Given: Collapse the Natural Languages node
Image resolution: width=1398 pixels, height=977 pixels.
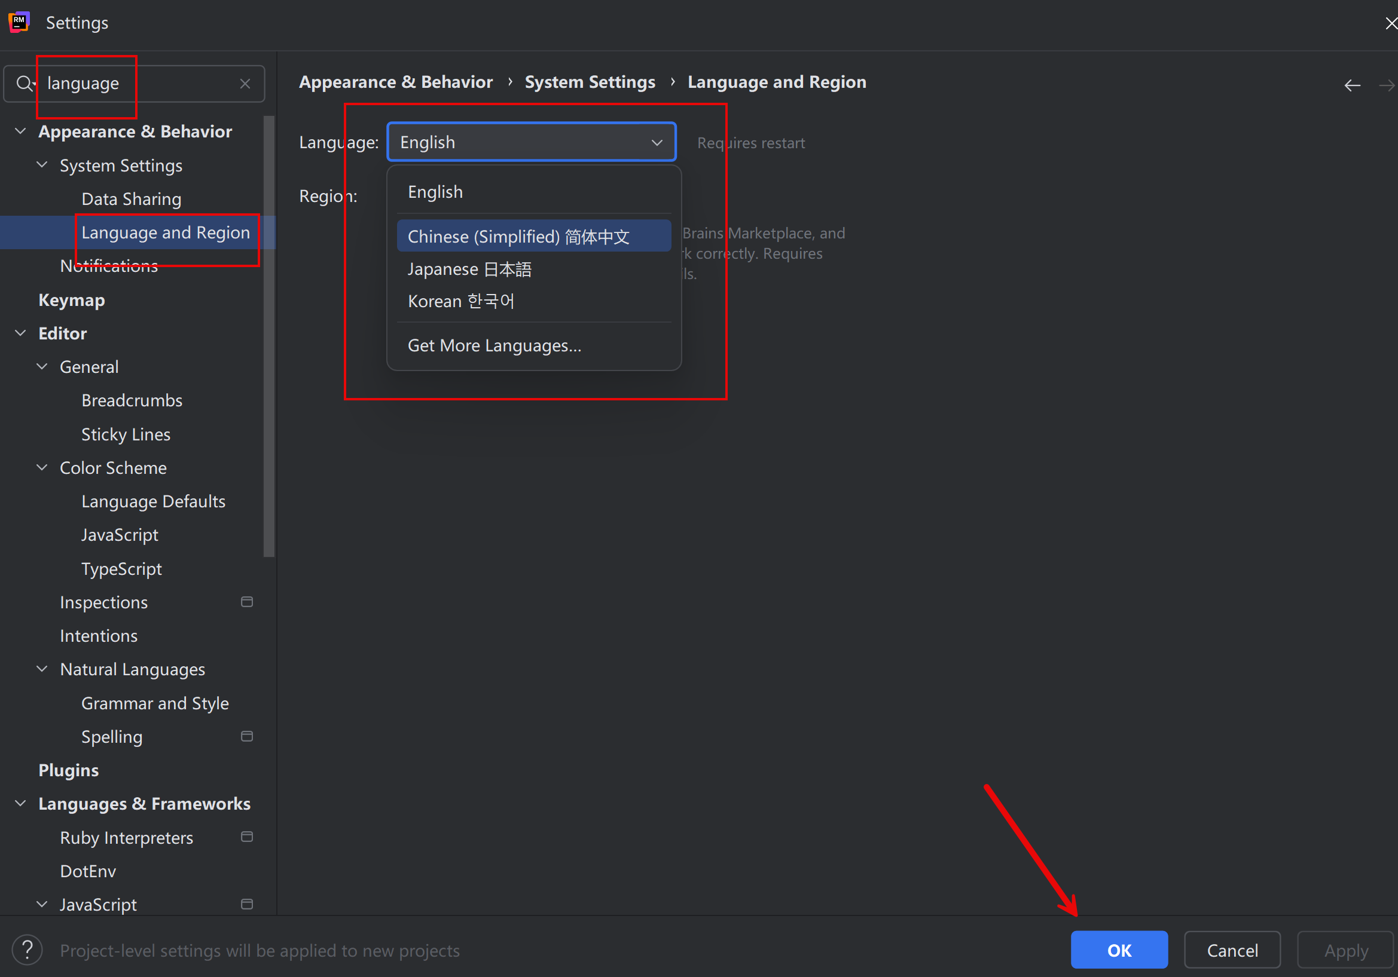Looking at the screenshot, I should coord(42,669).
